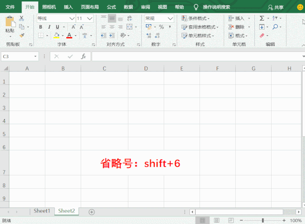Open font group dialog launcher

(94, 45)
